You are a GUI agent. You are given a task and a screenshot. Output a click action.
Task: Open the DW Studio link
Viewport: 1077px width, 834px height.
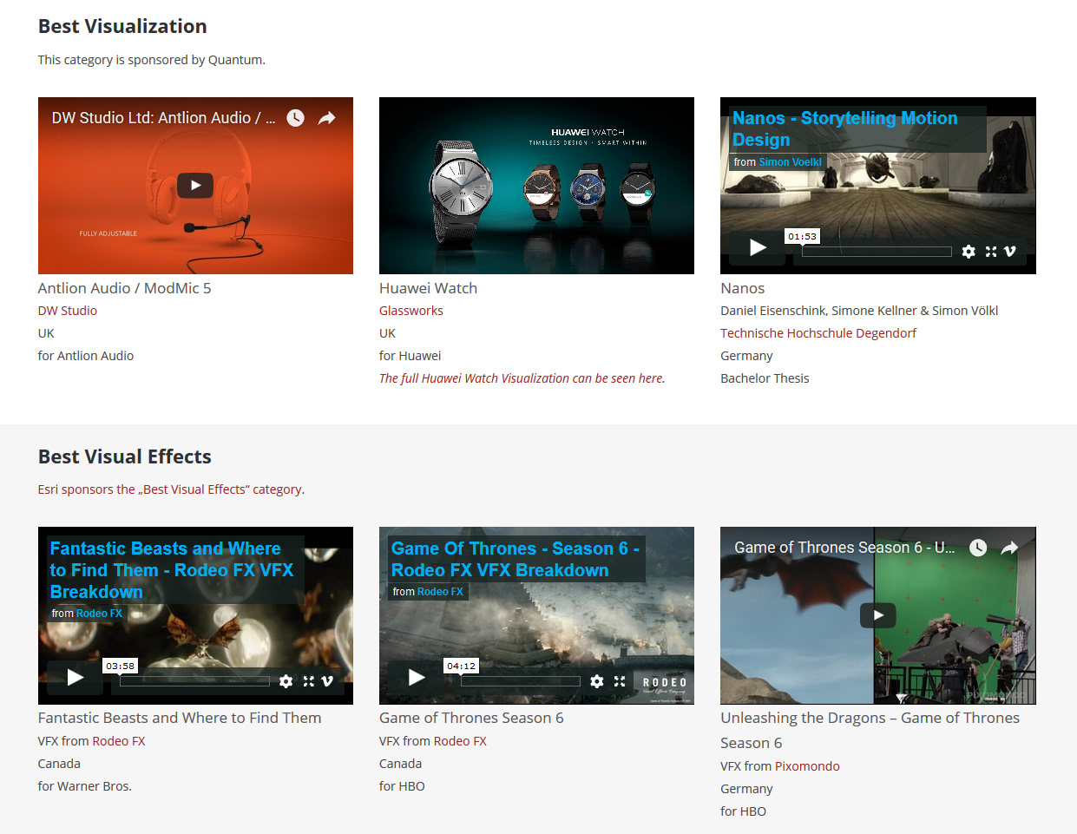pos(68,311)
